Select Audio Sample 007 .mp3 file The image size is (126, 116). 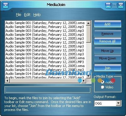[45, 46]
